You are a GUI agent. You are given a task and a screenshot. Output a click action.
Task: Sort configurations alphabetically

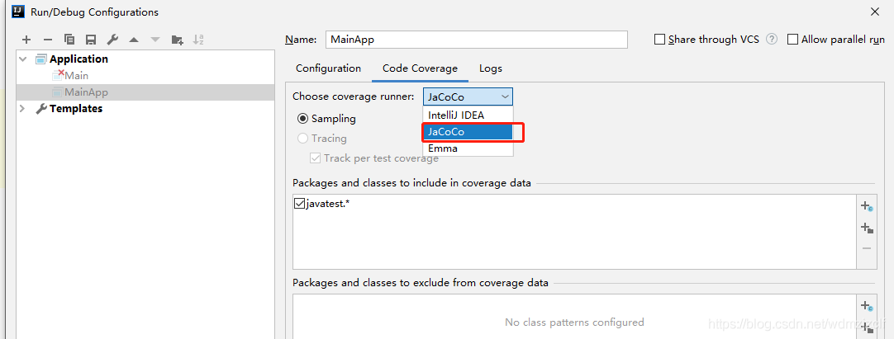click(x=198, y=40)
